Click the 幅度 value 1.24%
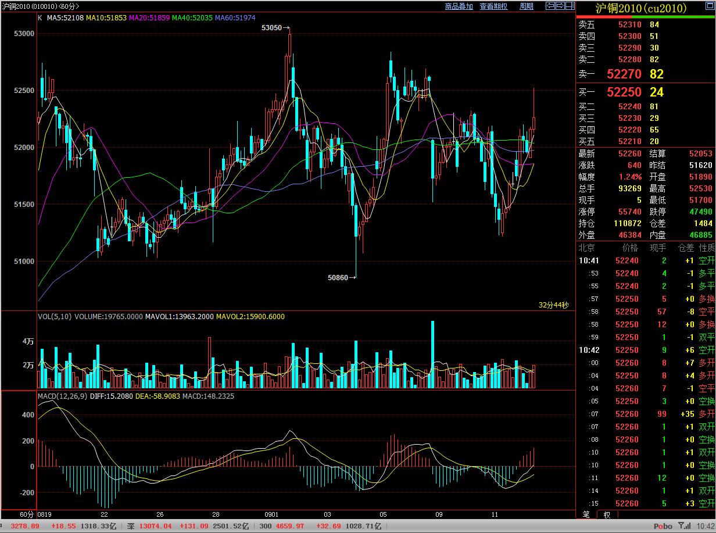Viewport: 716px width, 533px height. coord(631,177)
